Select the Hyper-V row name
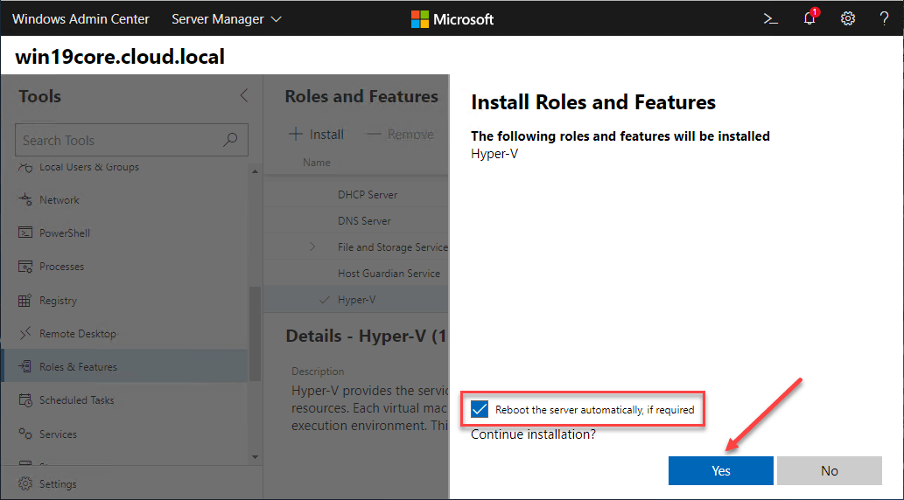This screenshot has height=500, width=904. (x=356, y=300)
